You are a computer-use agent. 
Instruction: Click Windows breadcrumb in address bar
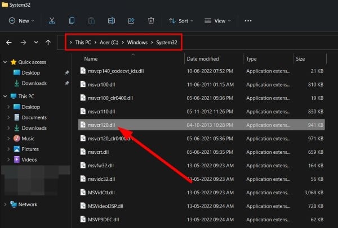click(x=137, y=42)
